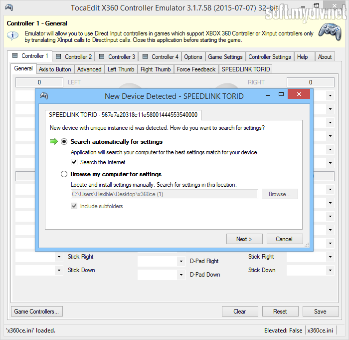Open the left Stick Down dropdown
This screenshot has width=349, height=340.
[59, 270]
